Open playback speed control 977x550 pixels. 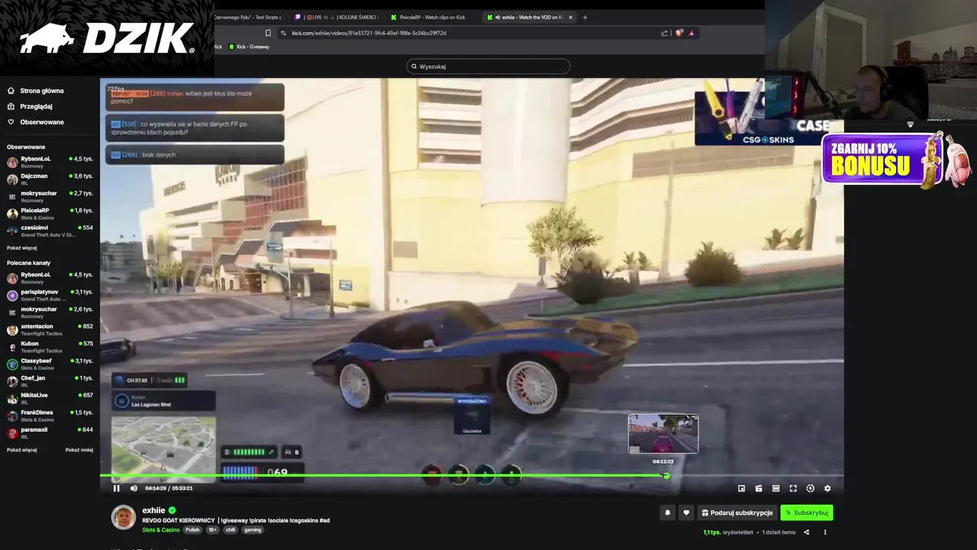click(810, 488)
